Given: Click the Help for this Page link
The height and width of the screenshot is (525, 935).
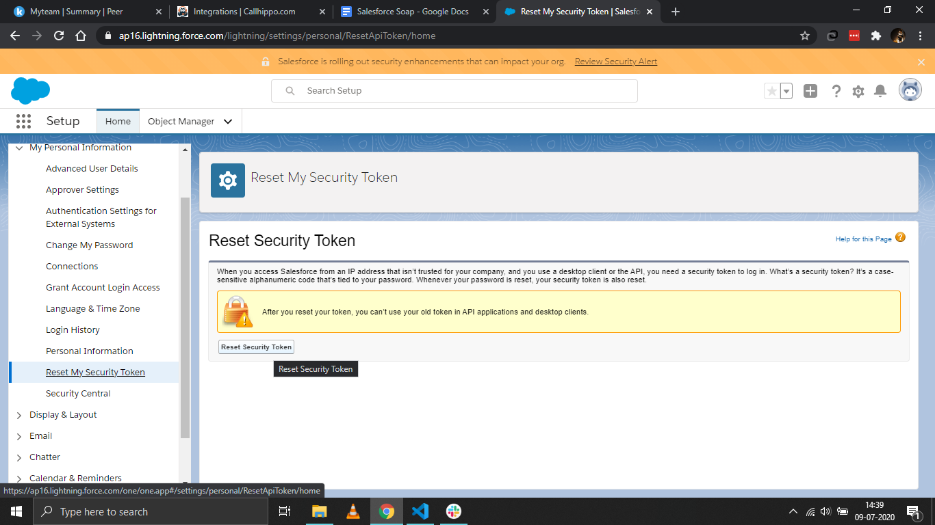Looking at the screenshot, I should 863,239.
